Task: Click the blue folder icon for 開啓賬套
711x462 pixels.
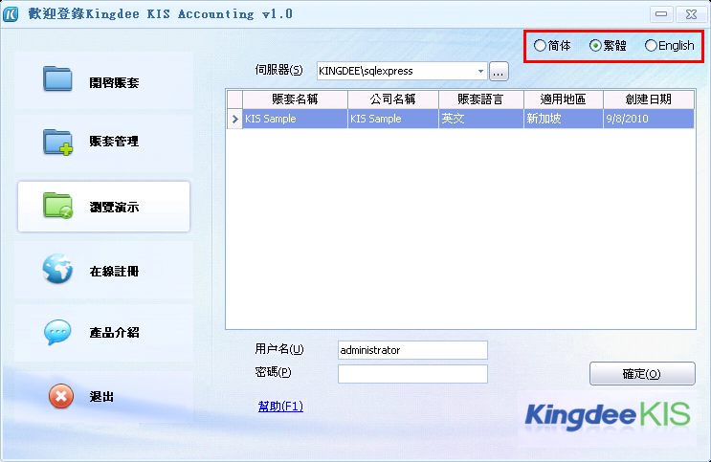Action: pyautogui.click(x=57, y=78)
